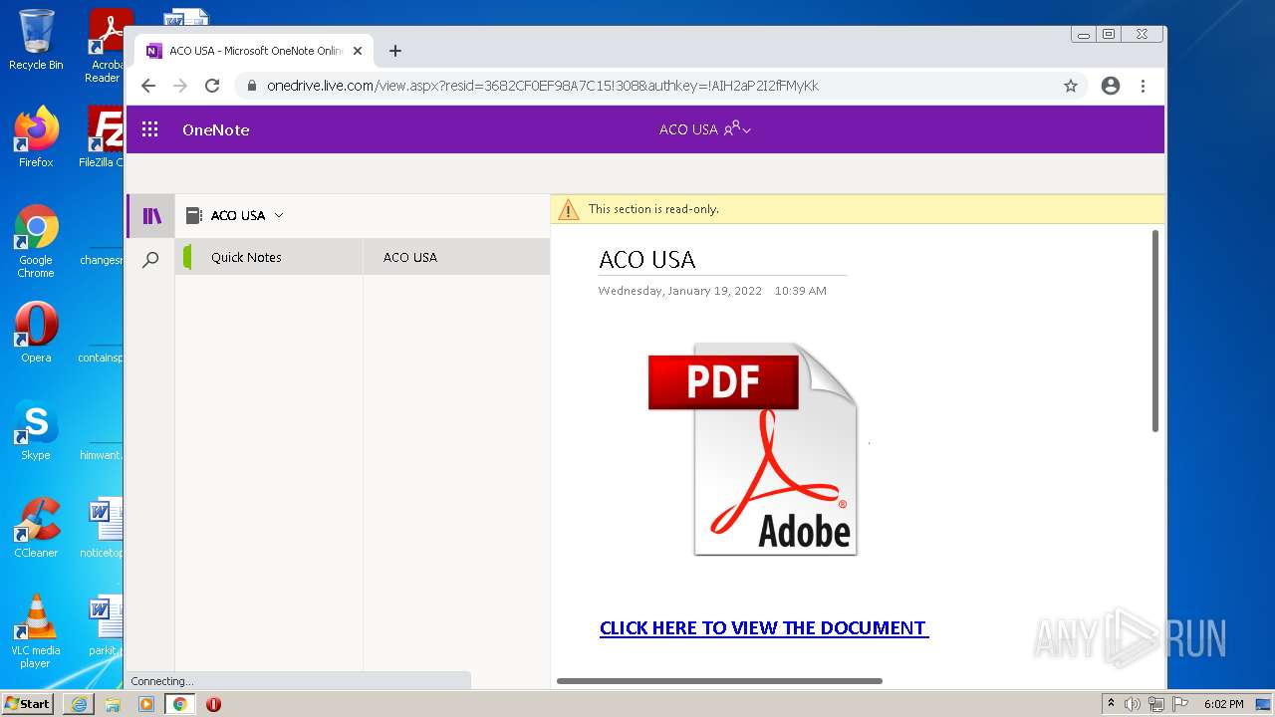This screenshot has height=717, width=1275.
Task: Click the page date Wednesday, January 19, 2022
Action: (680, 291)
